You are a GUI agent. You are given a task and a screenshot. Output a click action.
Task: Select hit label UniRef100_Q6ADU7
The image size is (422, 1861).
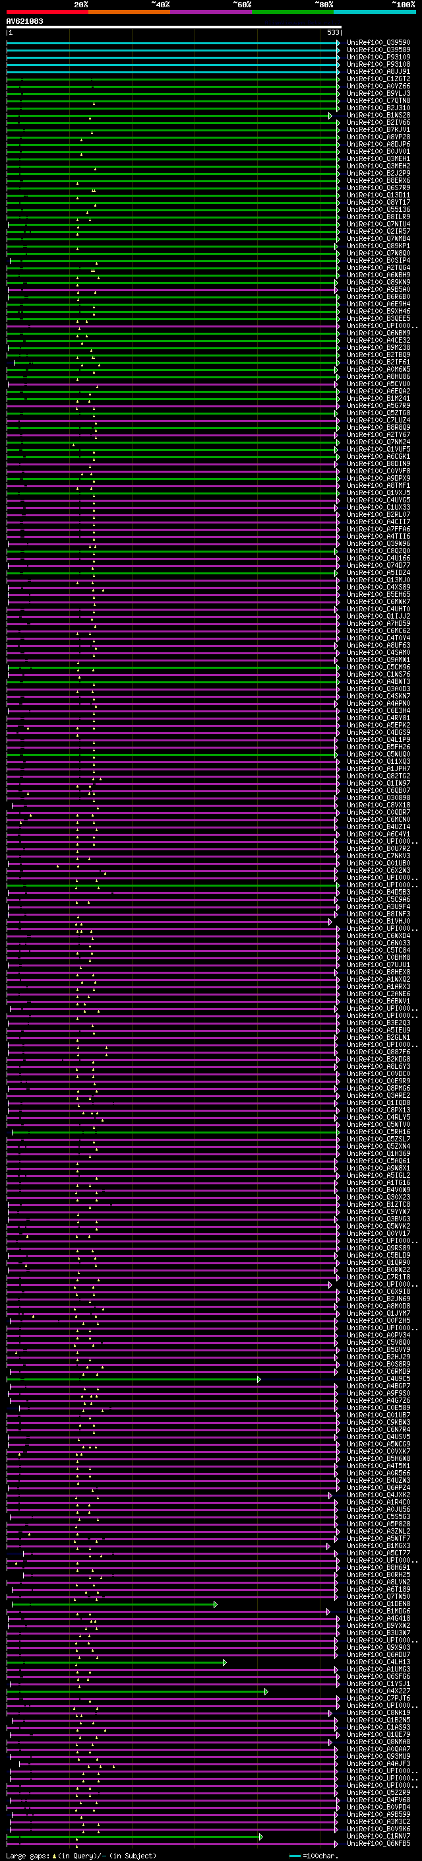(x=378, y=1655)
